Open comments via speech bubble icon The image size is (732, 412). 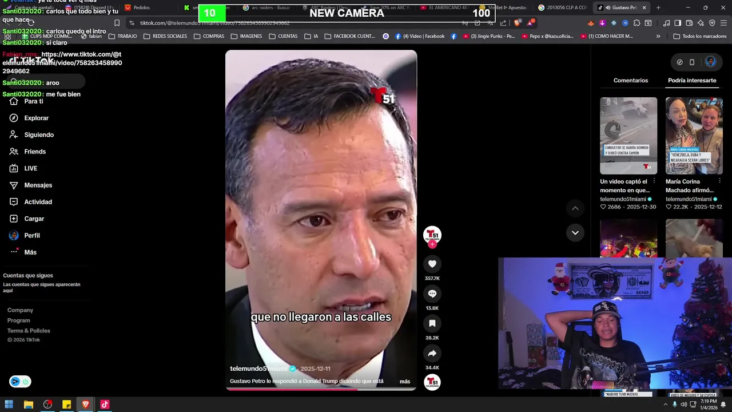pos(432,294)
